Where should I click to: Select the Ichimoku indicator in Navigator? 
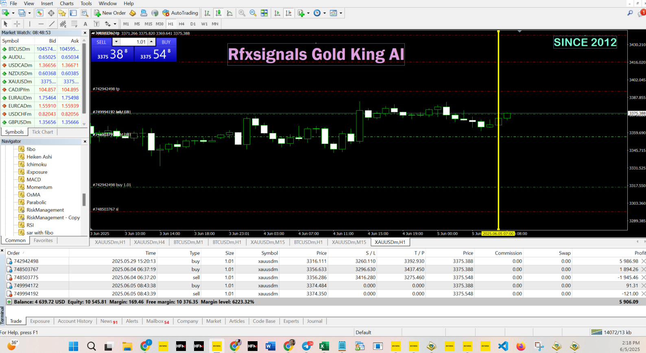coord(37,164)
